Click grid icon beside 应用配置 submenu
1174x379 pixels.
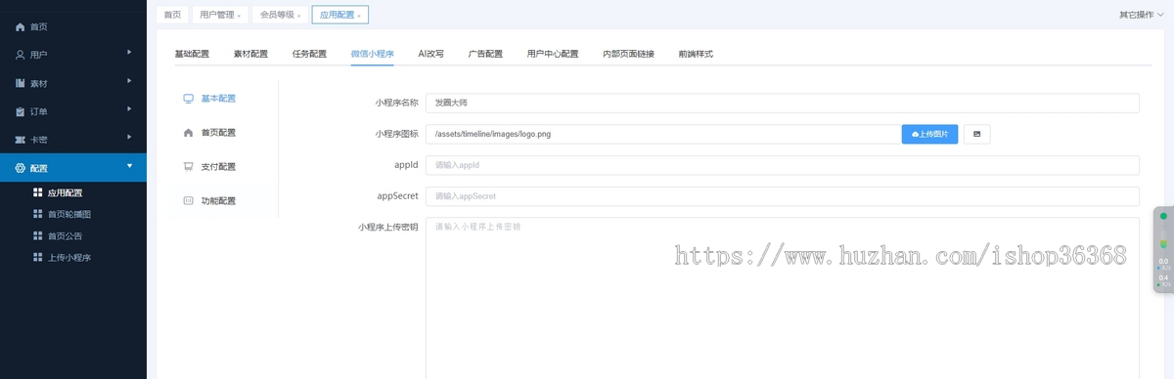click(38, 192)
